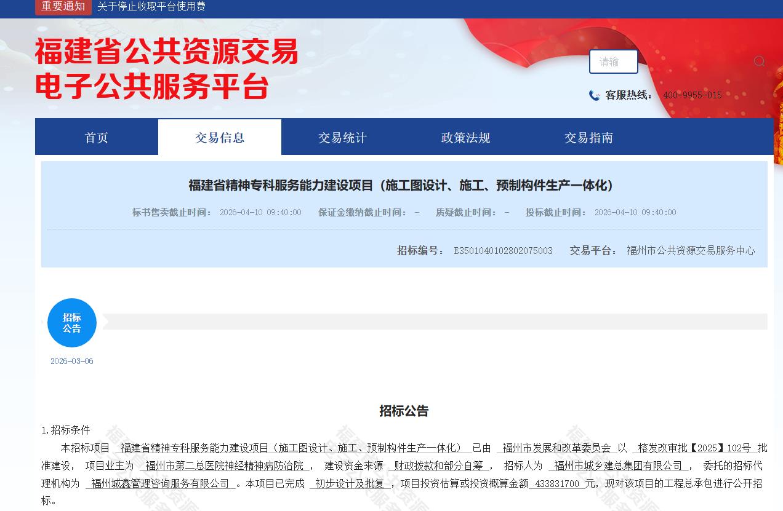Screen dimensions: 783x511
Task: Open the 关于停止收取平台使用费 notice
Action: click(x=151, y=7)
